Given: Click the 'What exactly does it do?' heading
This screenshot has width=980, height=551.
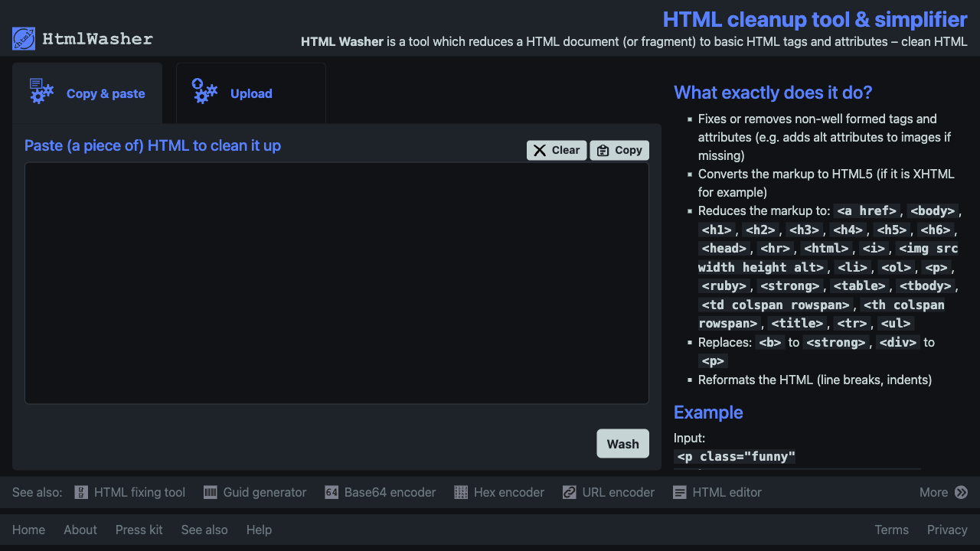Looking at the screenshot, I should click(773, 93).
